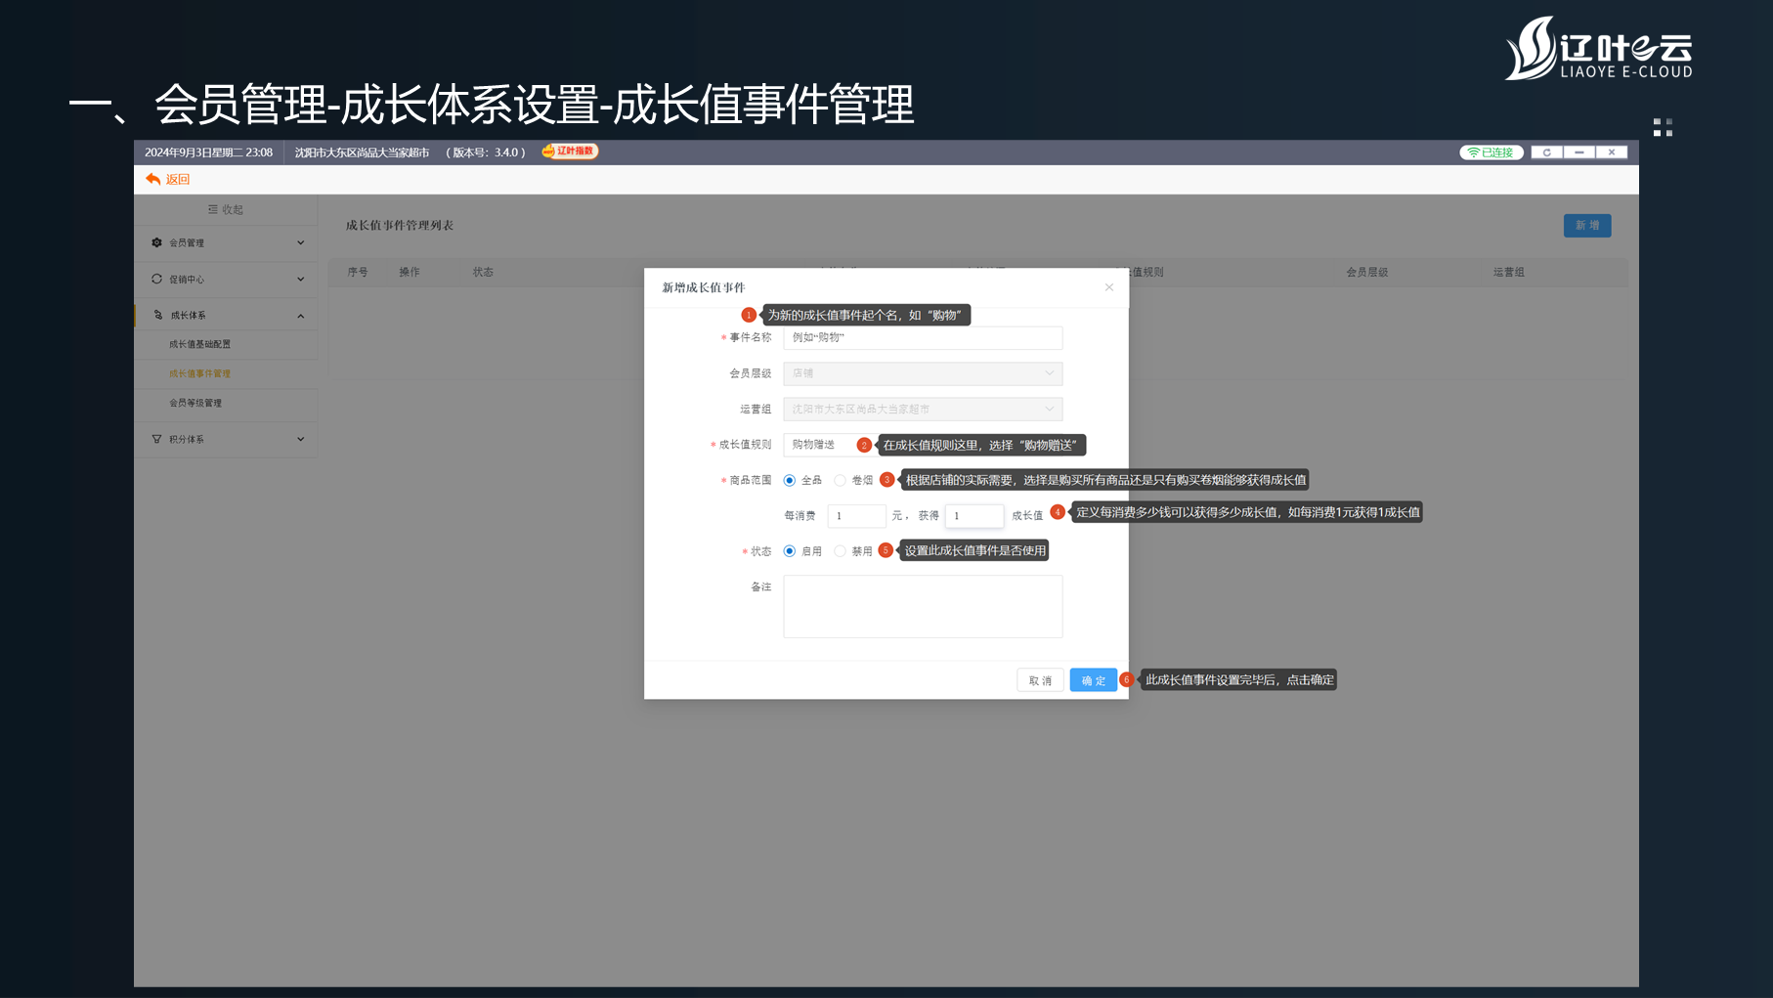Click the 返回 link
The height and width of the screenshot is (998, 1773).
(178, 179)
